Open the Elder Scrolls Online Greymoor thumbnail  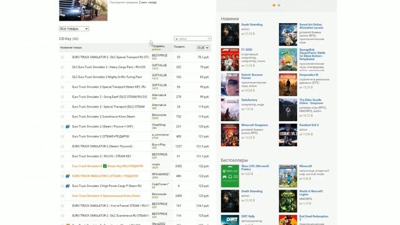[x=287, y=110]
